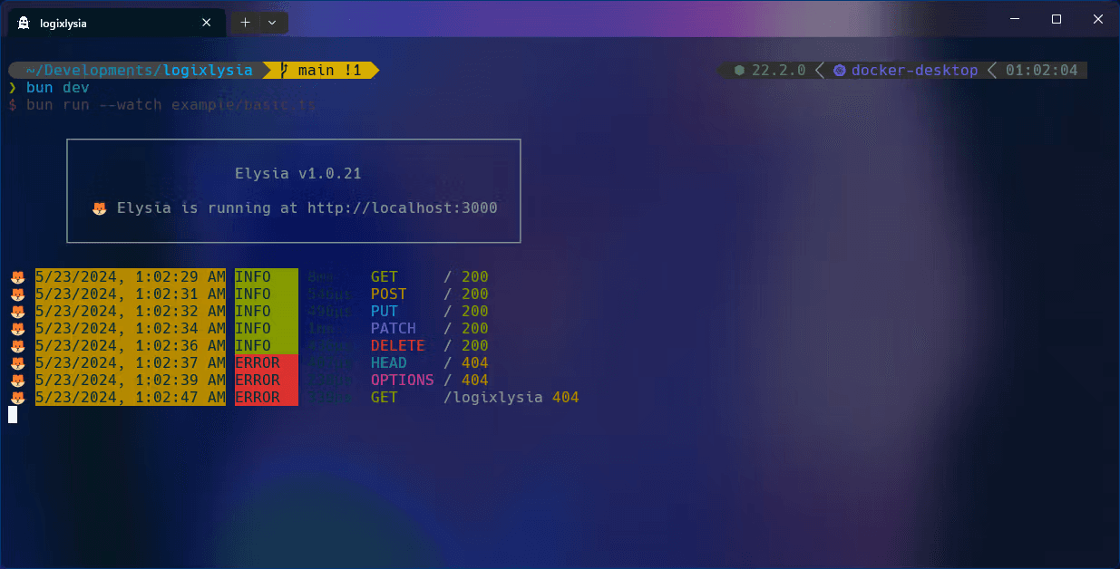Click the /logixlysia path in the last log line

tap(492, 398)
